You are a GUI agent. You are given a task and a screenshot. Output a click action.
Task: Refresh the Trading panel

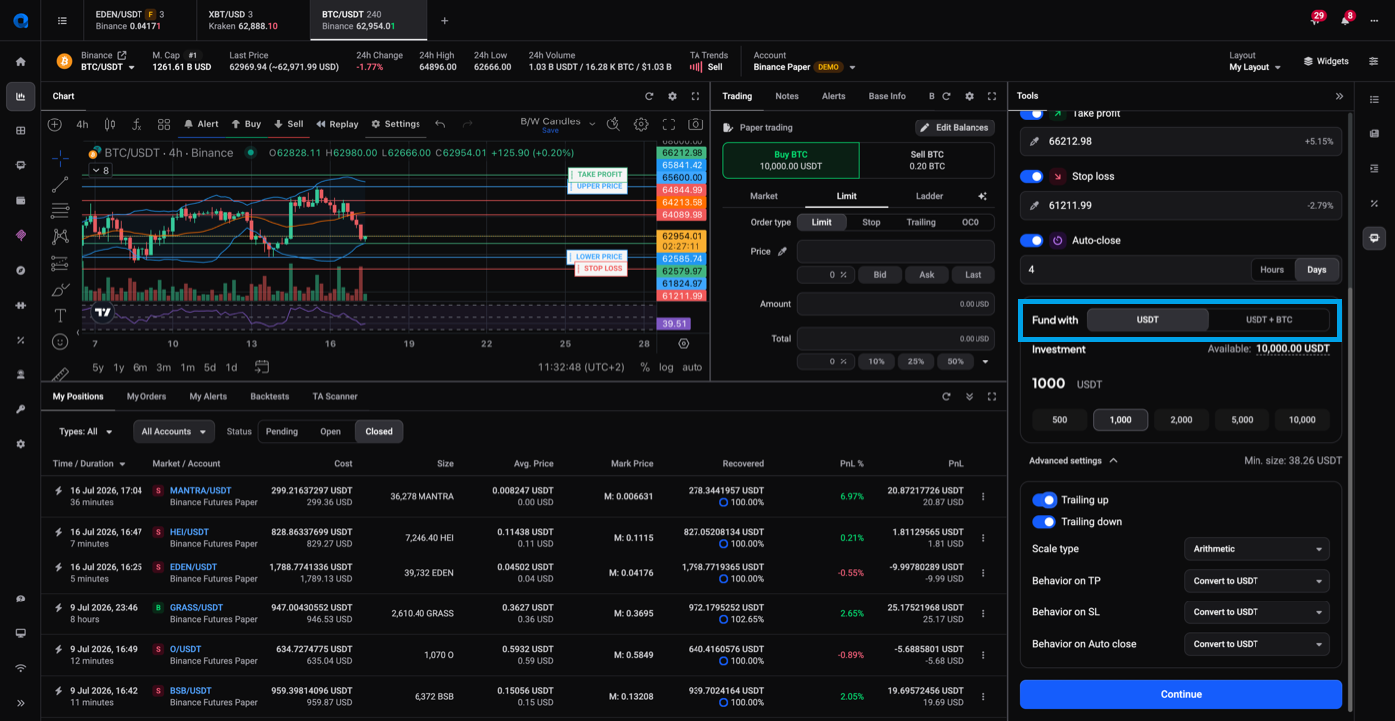pos(946,96)
